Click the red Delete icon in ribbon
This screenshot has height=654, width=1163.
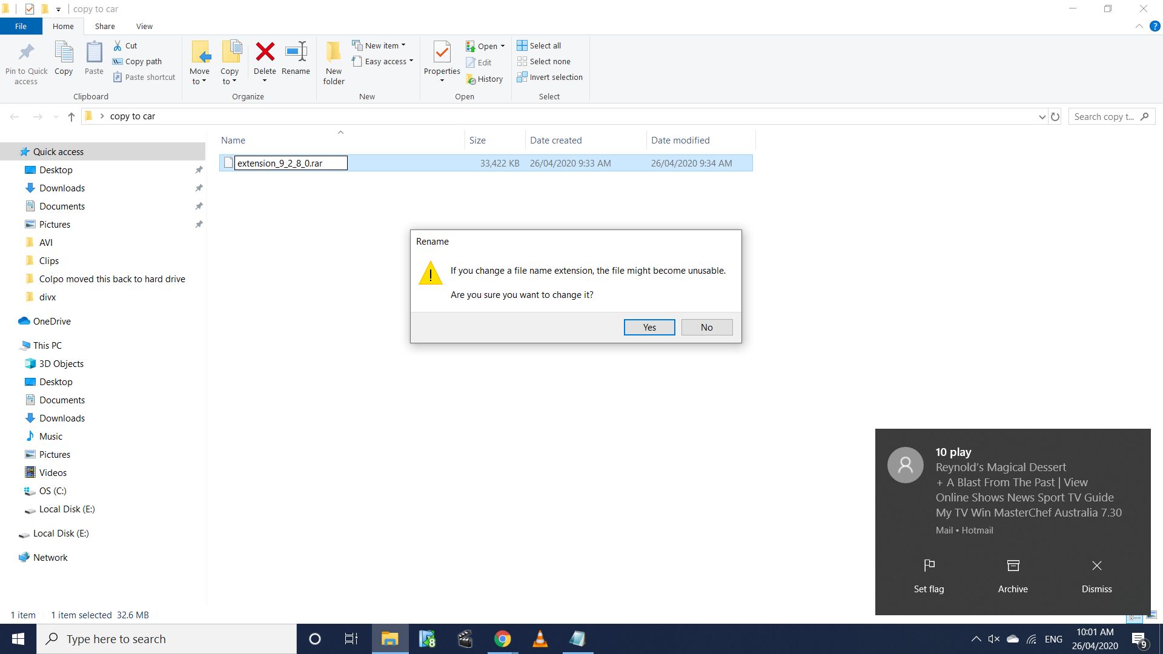(265, 52)
